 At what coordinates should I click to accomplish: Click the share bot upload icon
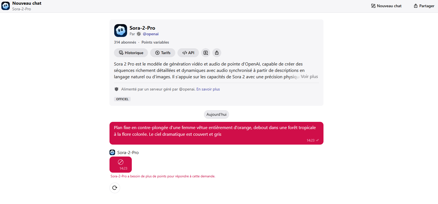[217, 53]
